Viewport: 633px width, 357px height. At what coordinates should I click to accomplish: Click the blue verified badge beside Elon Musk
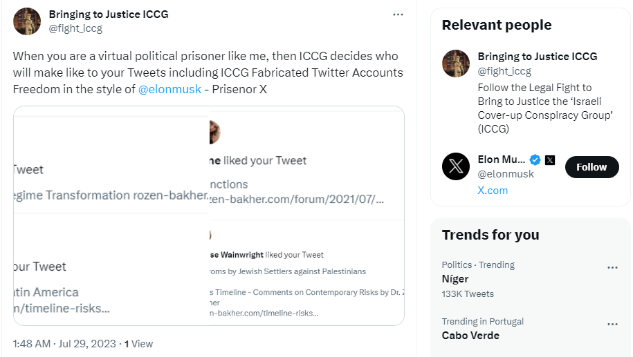(x=535, y=160)
